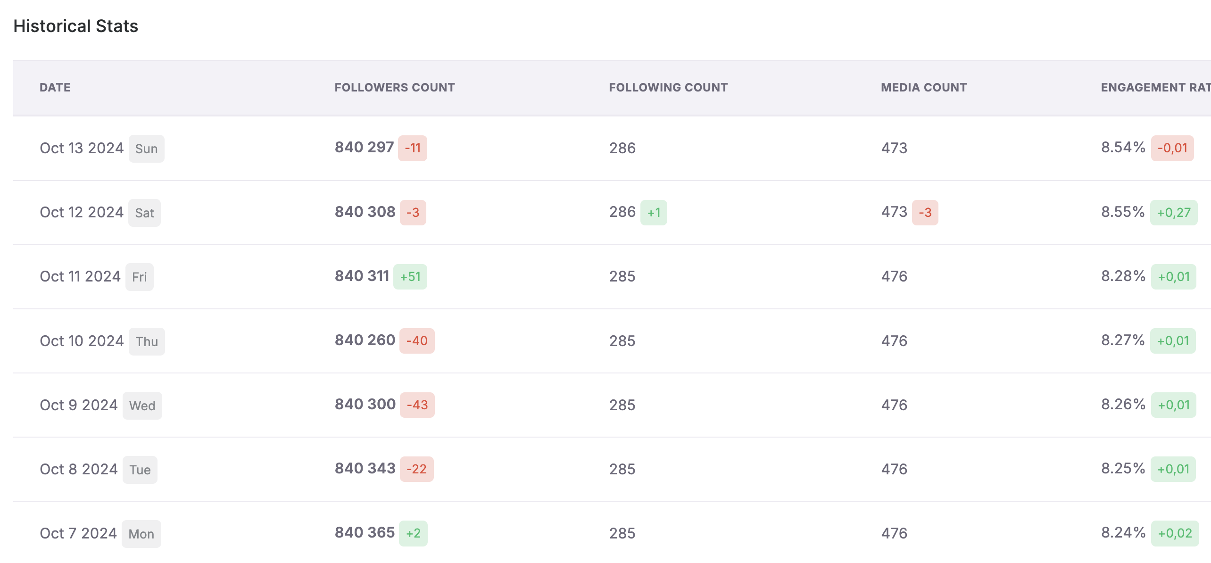Click the -11 followers change badge
Viewport: 1211px width, 563px height.
(412, 148)
